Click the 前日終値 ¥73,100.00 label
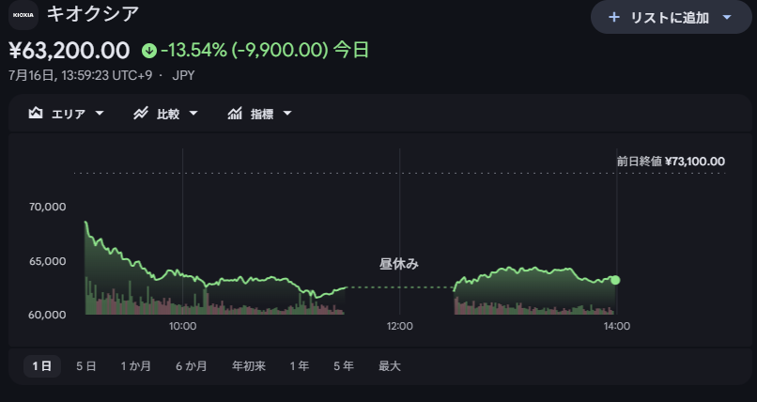 (x=671, y=162)
